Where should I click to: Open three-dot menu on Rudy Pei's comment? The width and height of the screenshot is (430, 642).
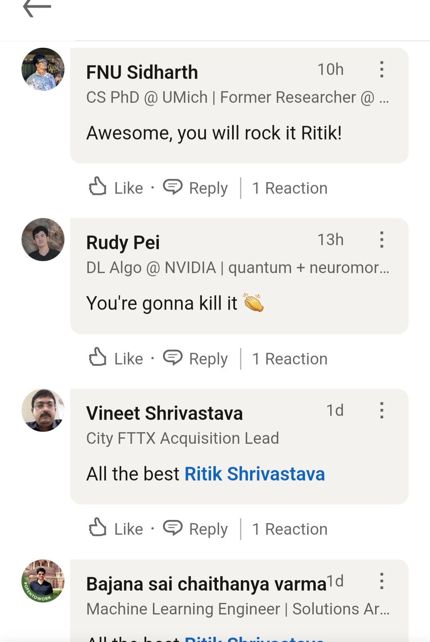381,240
